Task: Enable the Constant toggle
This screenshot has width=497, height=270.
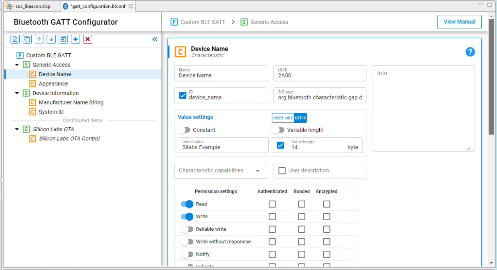Action: (185, 130)
